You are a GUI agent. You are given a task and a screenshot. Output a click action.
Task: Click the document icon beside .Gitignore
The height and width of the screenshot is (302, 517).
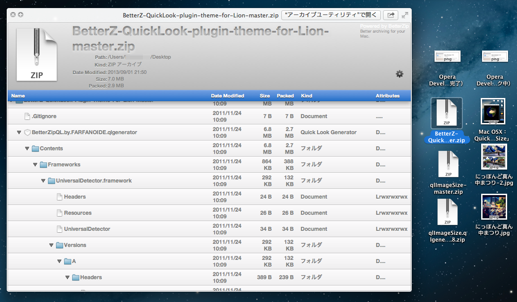27,116
